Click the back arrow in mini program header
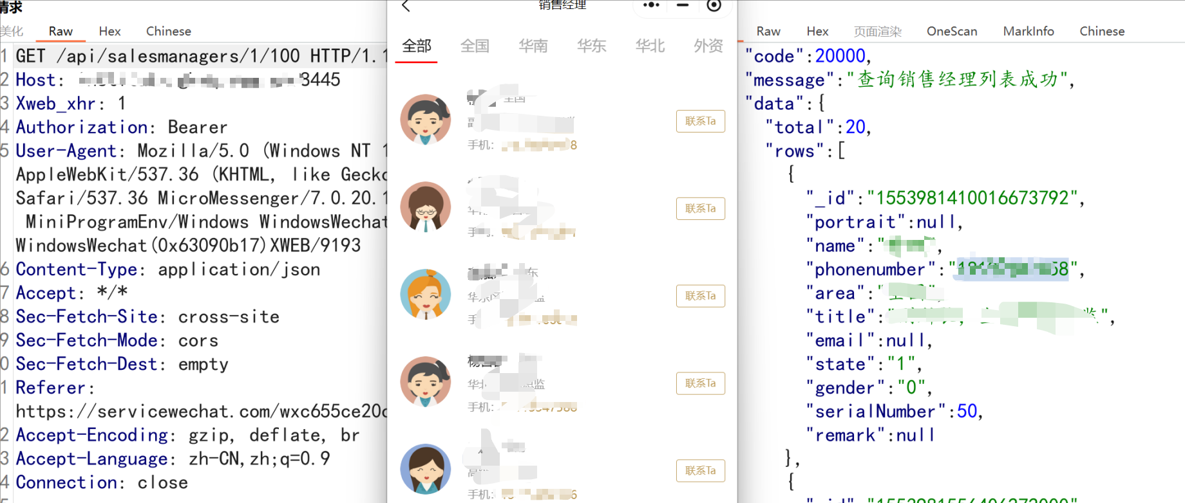 click(x=406, y=6)
